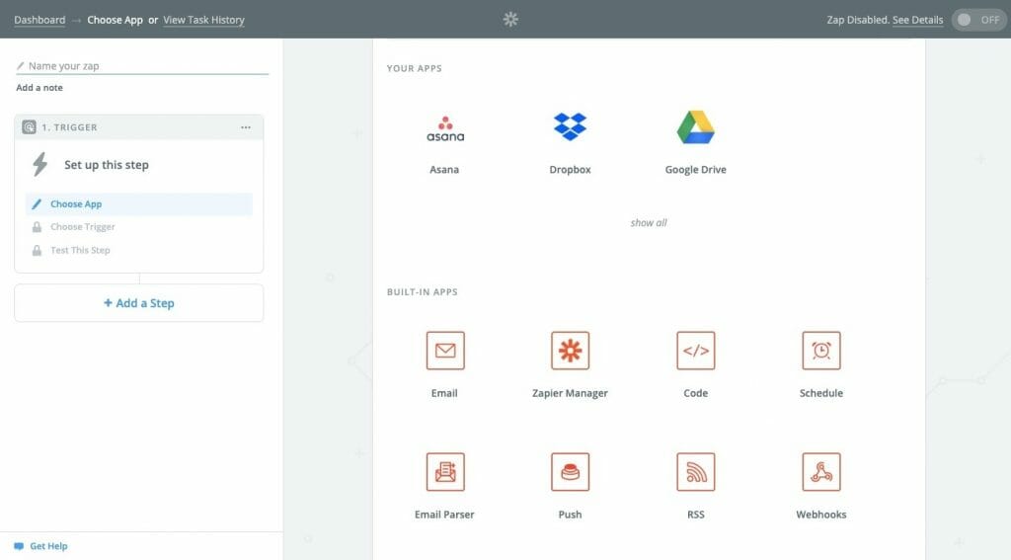
Task: Select the Dropbox app icon
Action: (570, 126)
